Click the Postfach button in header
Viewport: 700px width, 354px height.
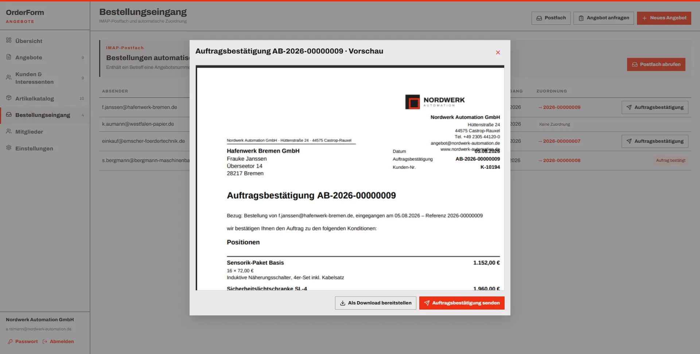[x=551, y=18]
